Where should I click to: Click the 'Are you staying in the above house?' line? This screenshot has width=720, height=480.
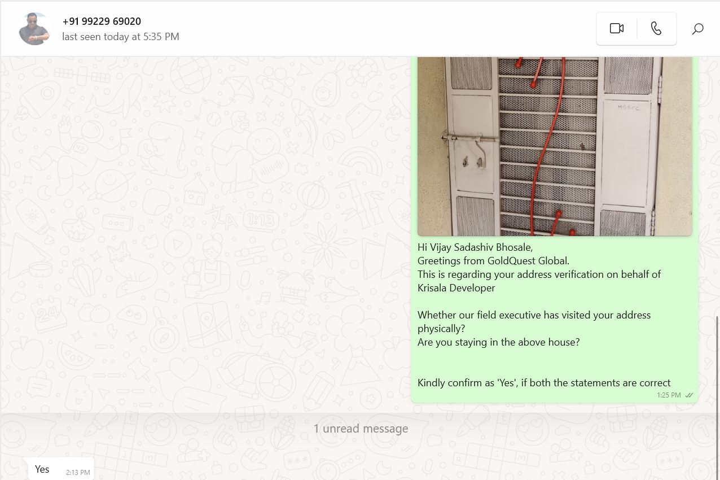click(x=499, y=342)
